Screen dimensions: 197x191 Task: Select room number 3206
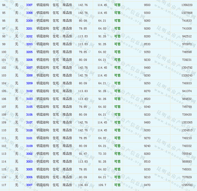tap(29, 60)
